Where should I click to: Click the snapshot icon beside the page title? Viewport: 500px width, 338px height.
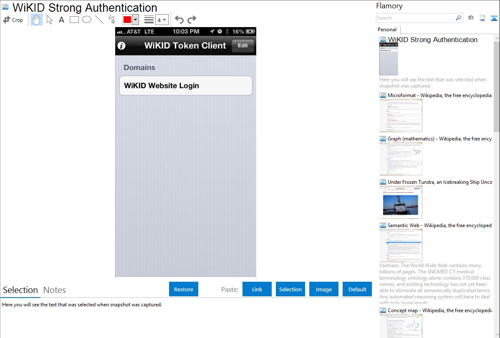click(5, 8)
